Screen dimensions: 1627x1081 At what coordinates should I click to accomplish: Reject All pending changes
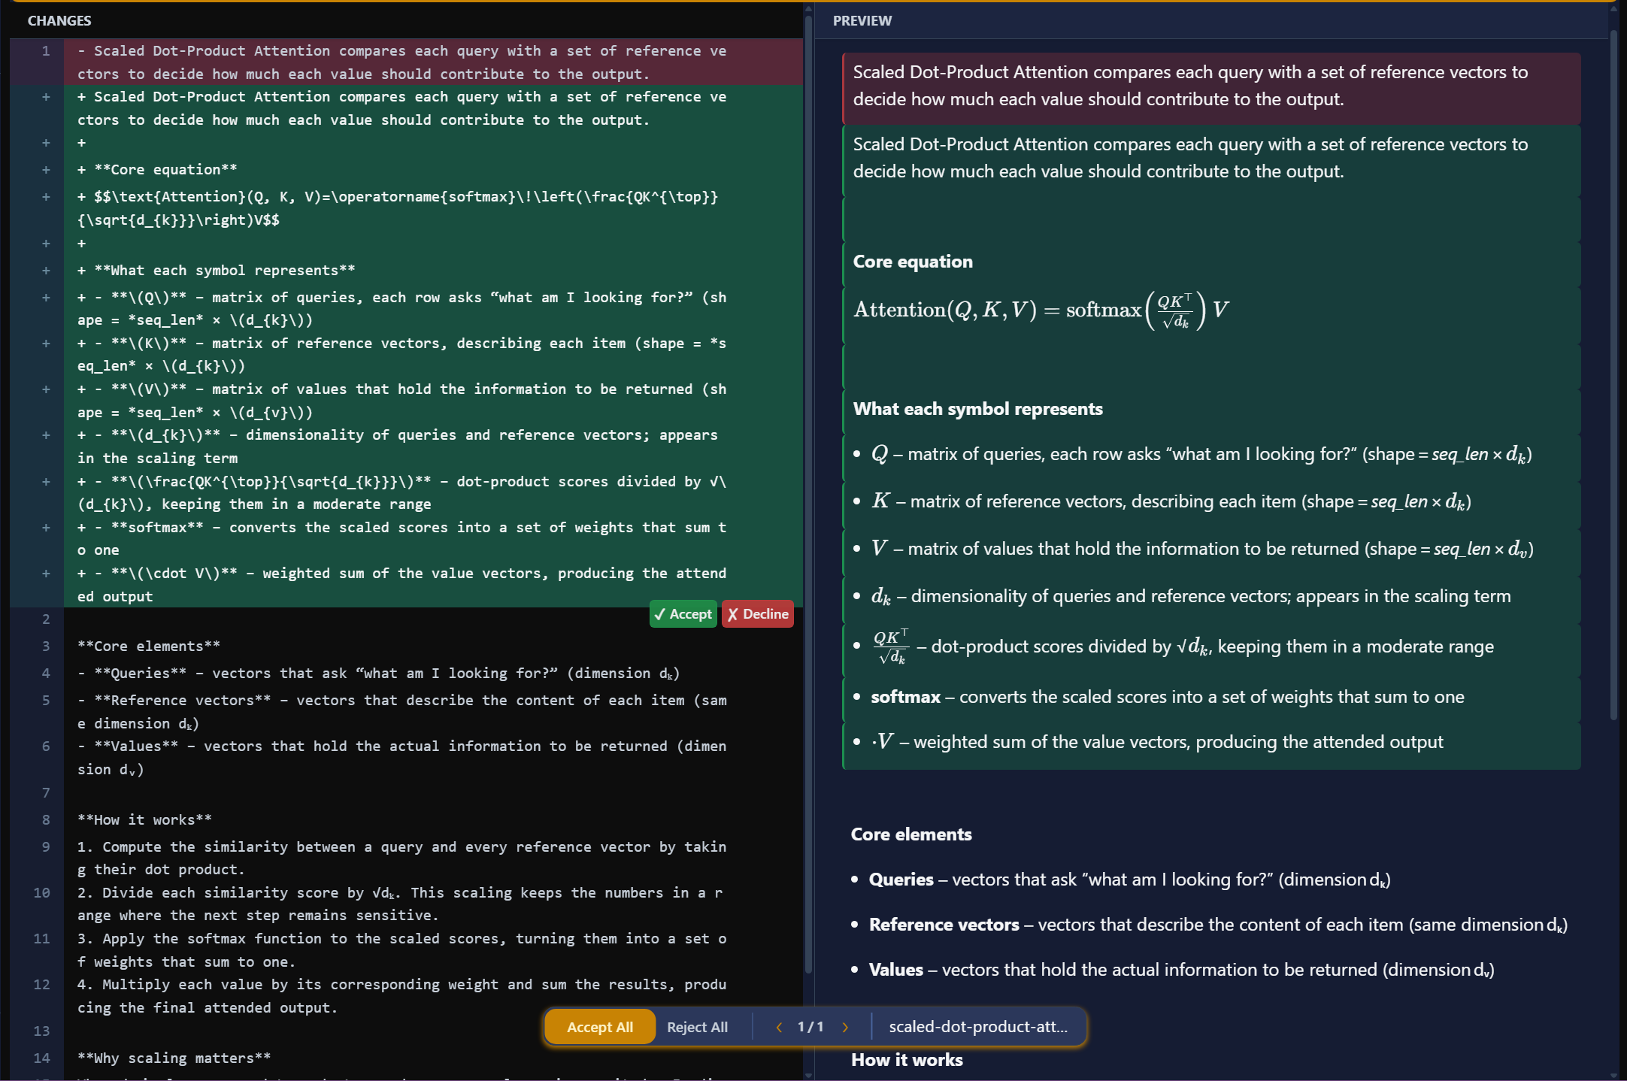697,1027
